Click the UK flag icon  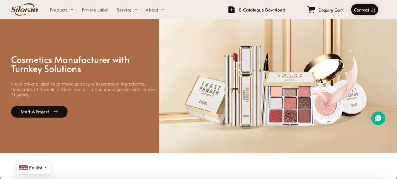[24, 168]
